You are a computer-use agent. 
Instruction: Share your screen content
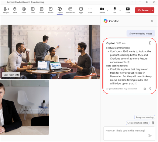pyautogui.click(x=128, y=10)
